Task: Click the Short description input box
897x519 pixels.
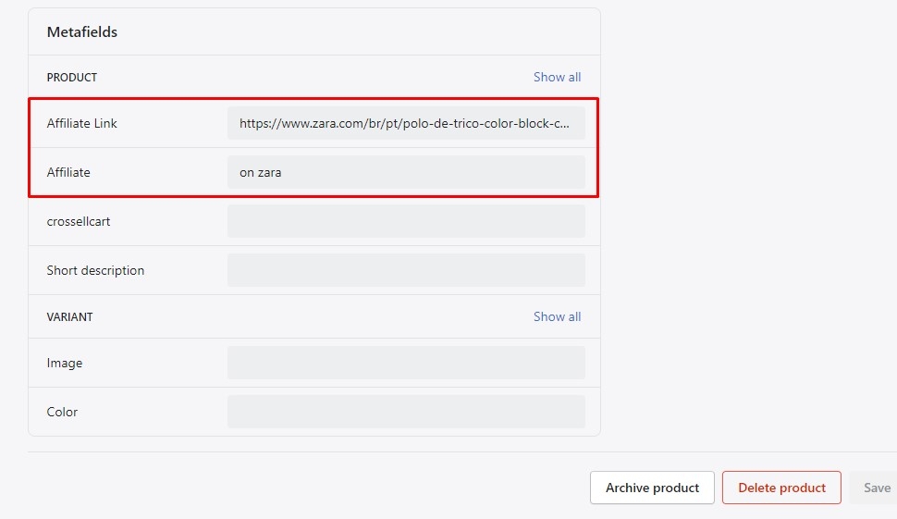Action: (x=406, y=270)
